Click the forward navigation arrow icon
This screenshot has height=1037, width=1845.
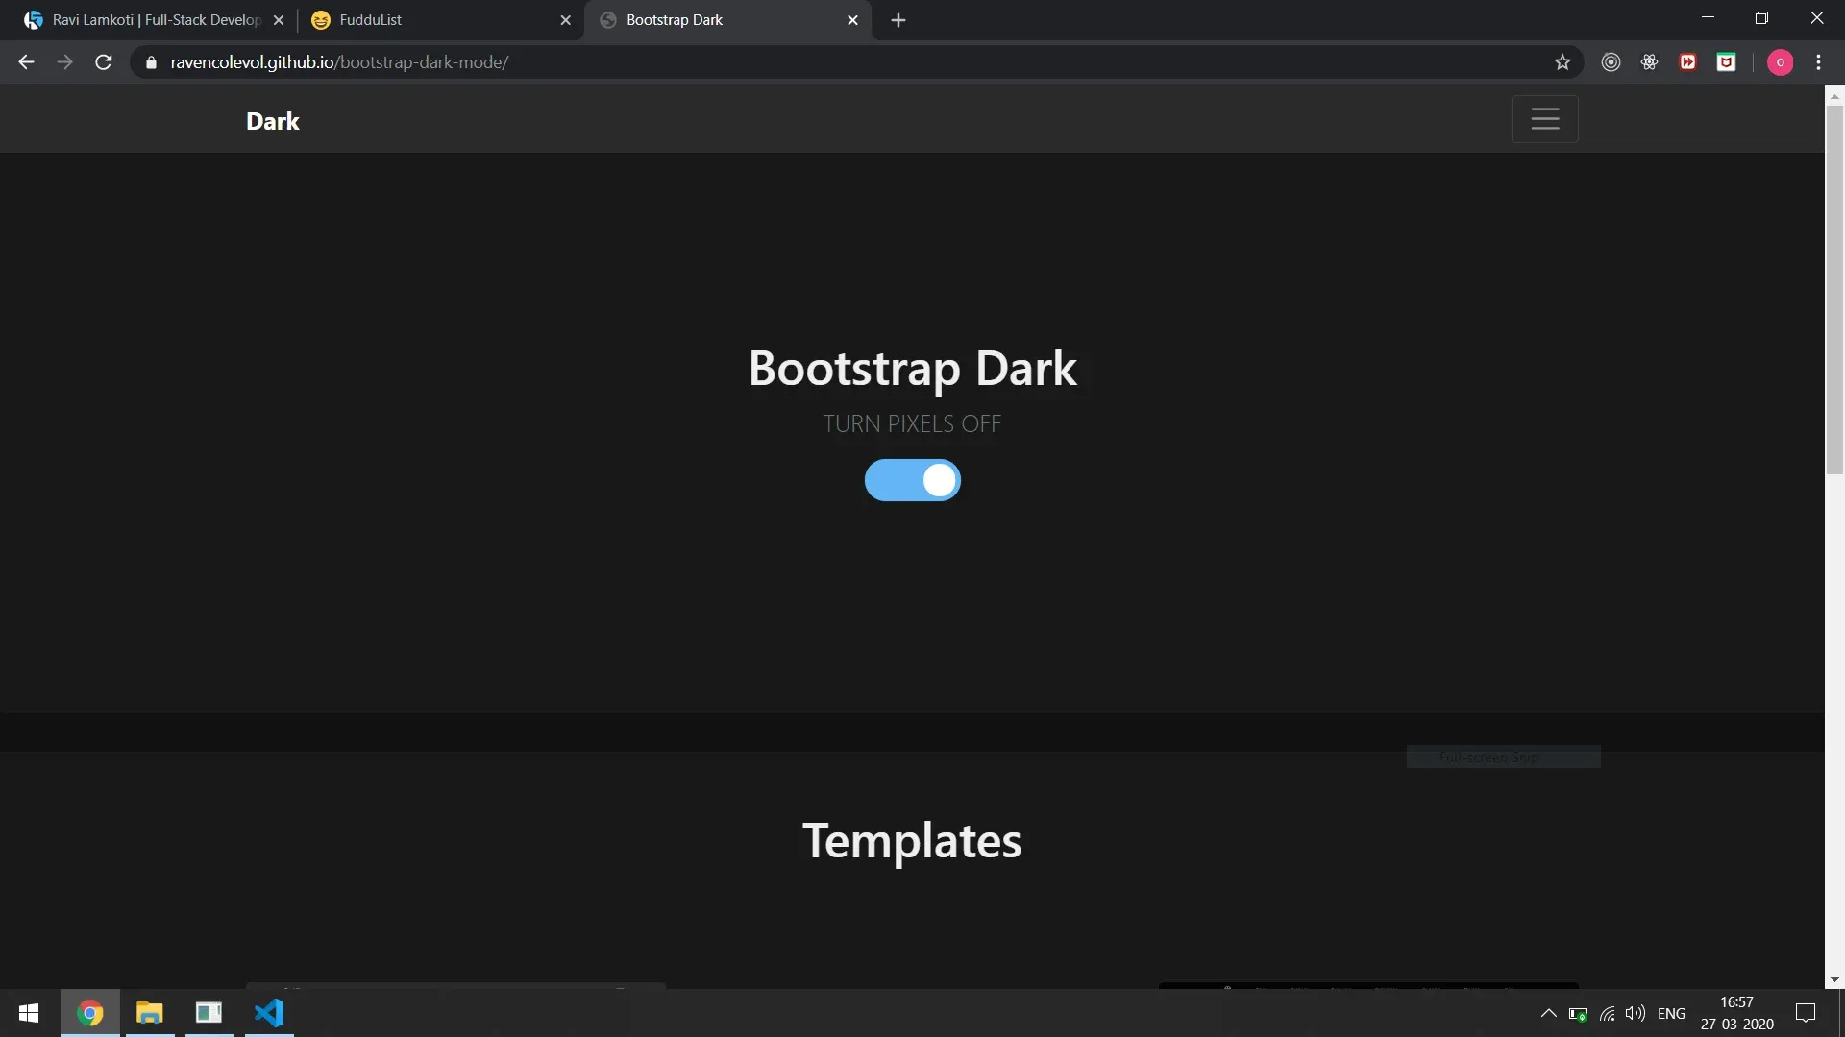[x=63, y=62]
